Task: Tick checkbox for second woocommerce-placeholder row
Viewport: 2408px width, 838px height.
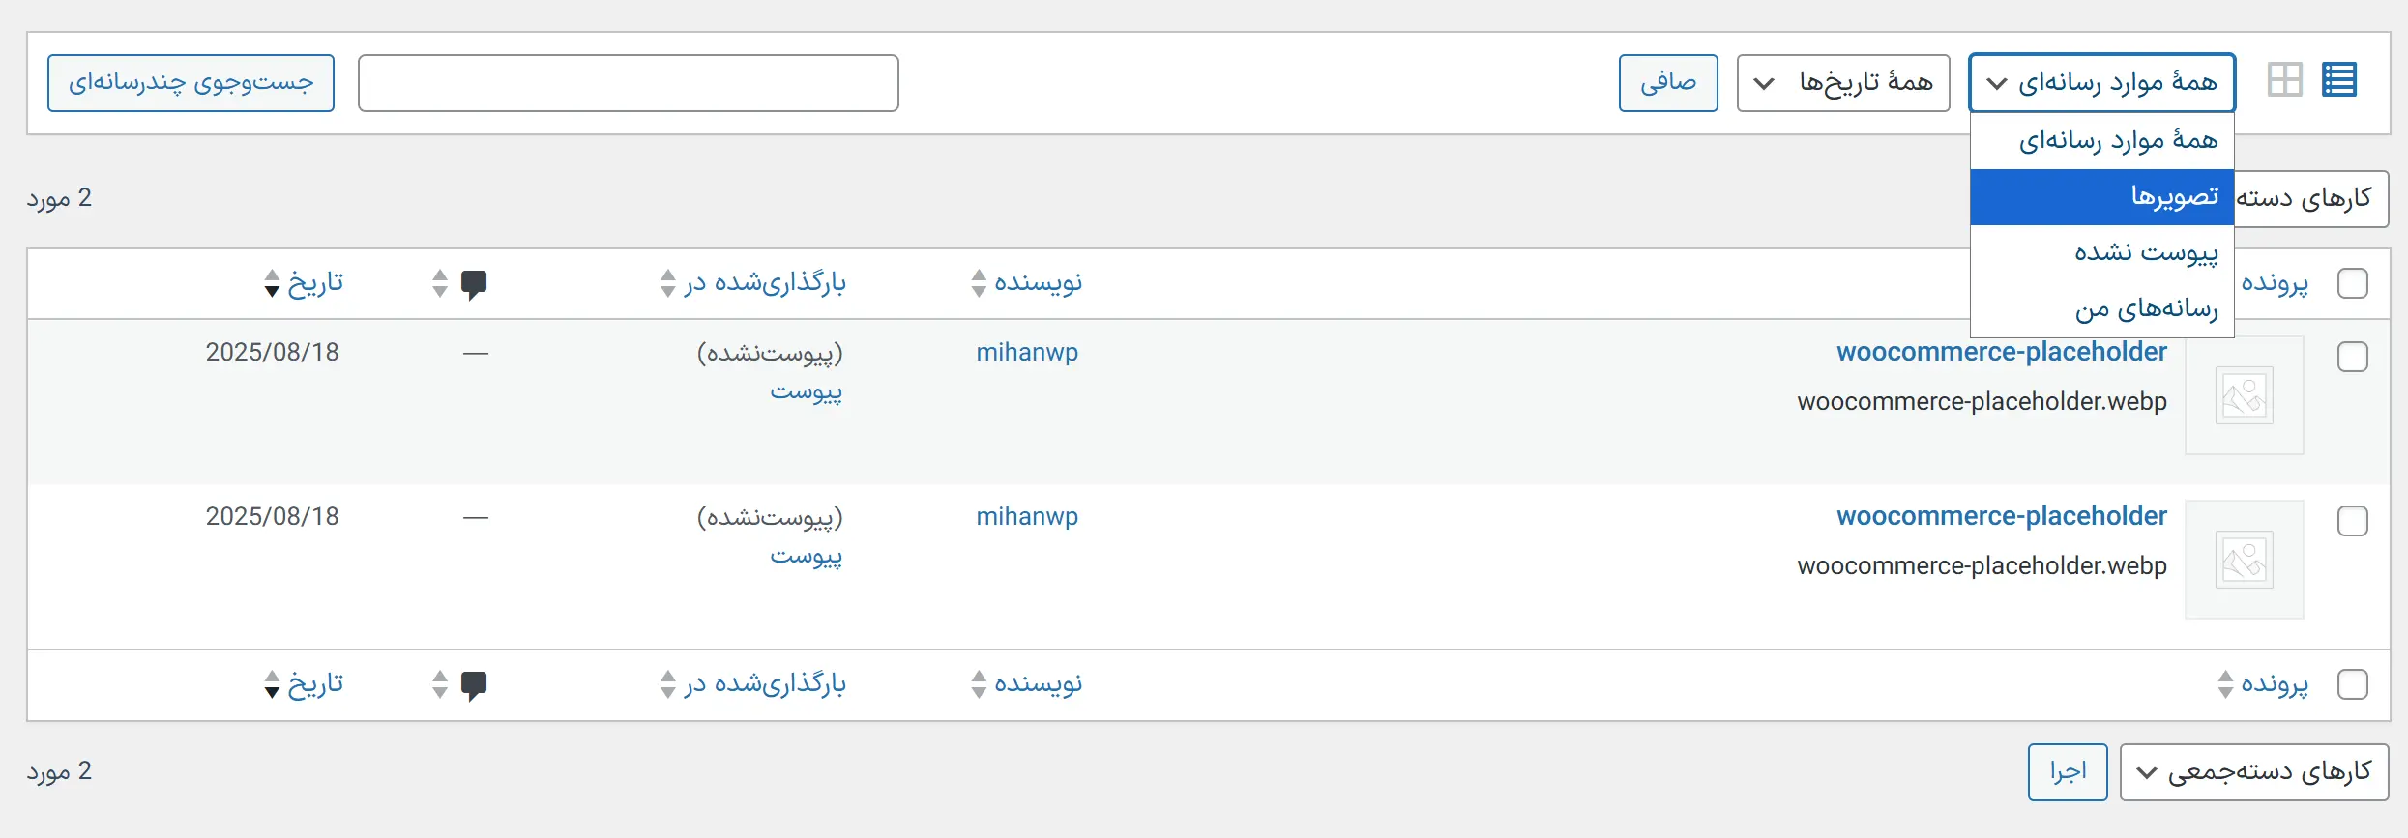Action: [x=2352, y=521]
